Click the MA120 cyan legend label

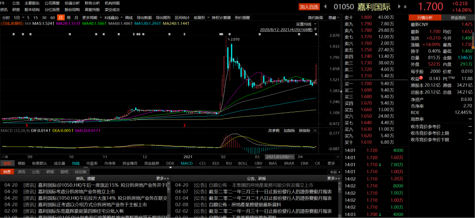[148, 23]
